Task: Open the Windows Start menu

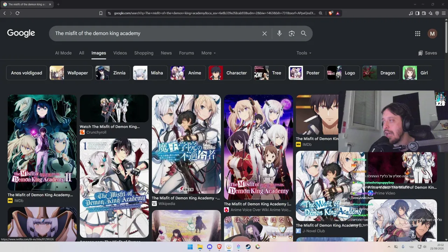Action: 190,247
